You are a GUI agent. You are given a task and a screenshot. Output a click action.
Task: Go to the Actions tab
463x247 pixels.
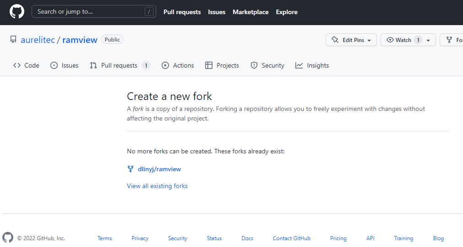(x=178, y=65)
